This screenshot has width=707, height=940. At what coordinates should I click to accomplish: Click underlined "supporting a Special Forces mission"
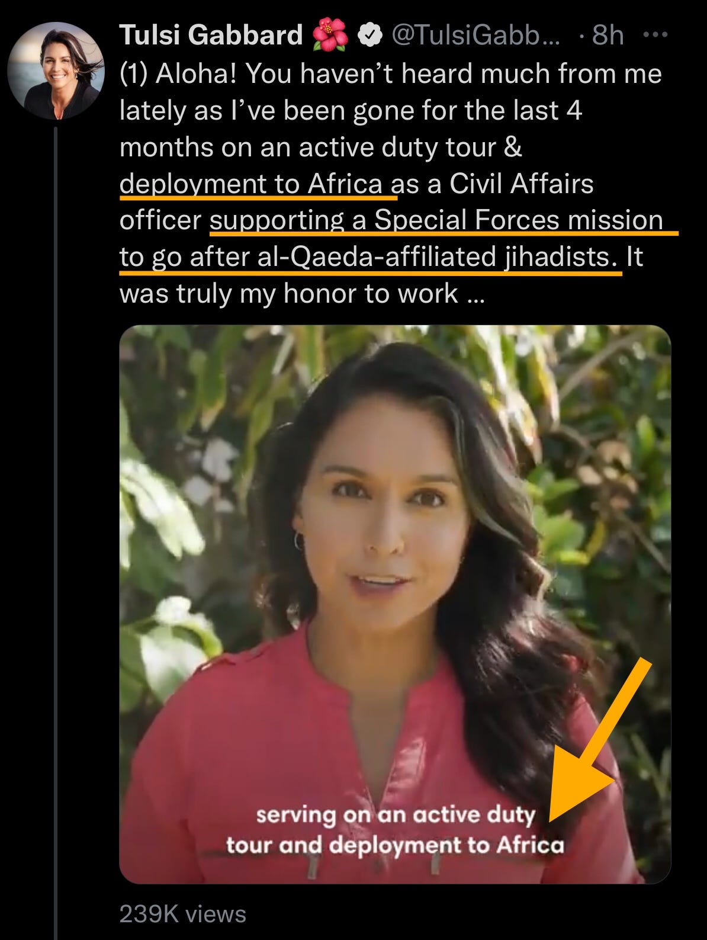point(436,220)
